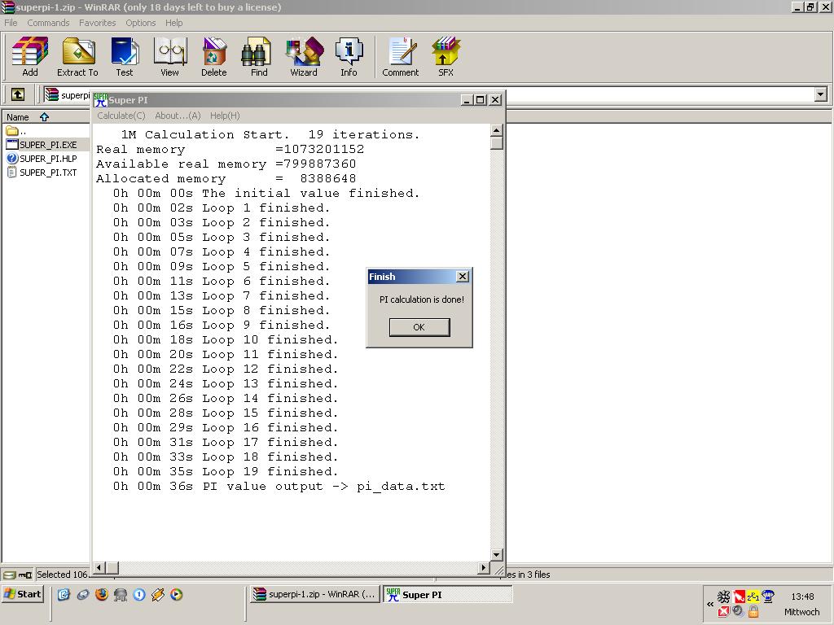Open the Favorites menu

click(98, 23)
